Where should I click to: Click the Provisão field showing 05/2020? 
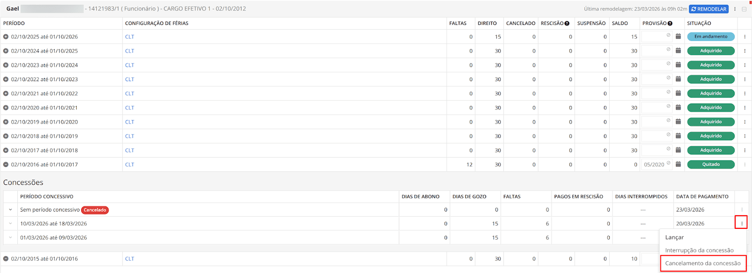(x=654, y=165)
